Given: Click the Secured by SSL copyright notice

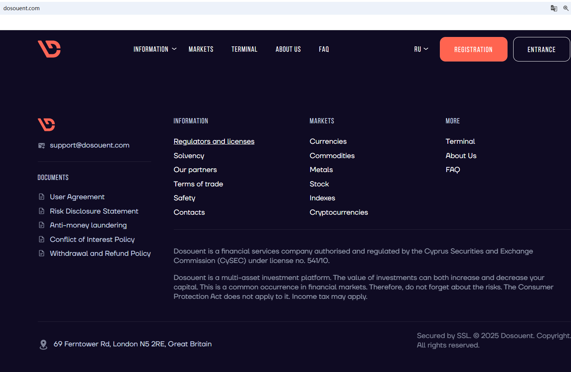Looking at the screenshot, I should coord(494,340).
